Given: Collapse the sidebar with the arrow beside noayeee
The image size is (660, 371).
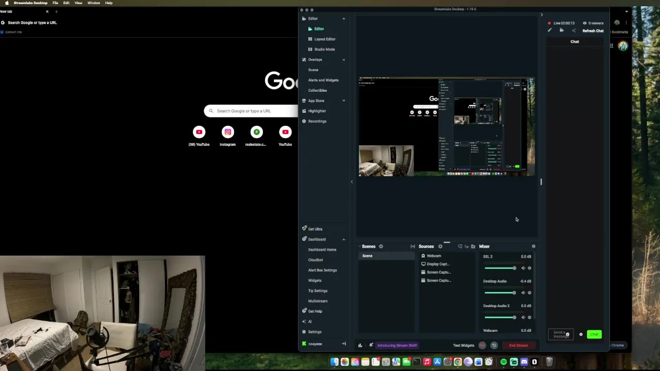Looking at the screenshot, I should [x=343, y=344].
